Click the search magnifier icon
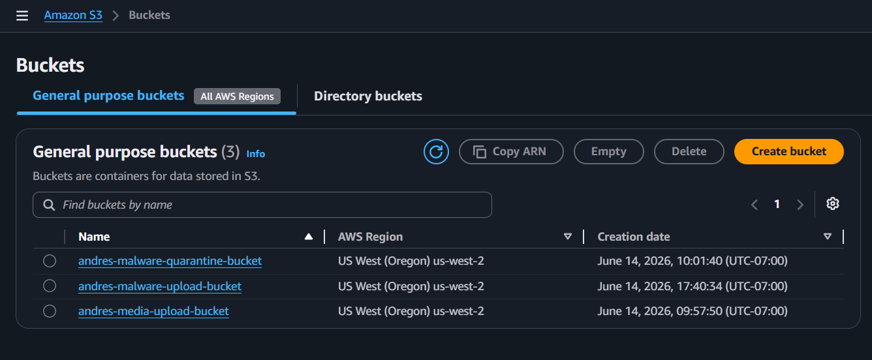This screenshot has height=360, width=872. tap(49, 205)
